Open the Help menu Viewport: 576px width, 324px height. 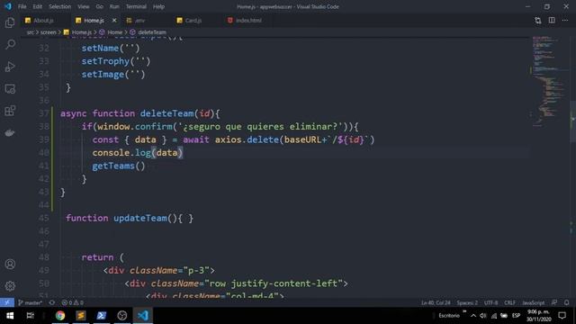[158, 6]
